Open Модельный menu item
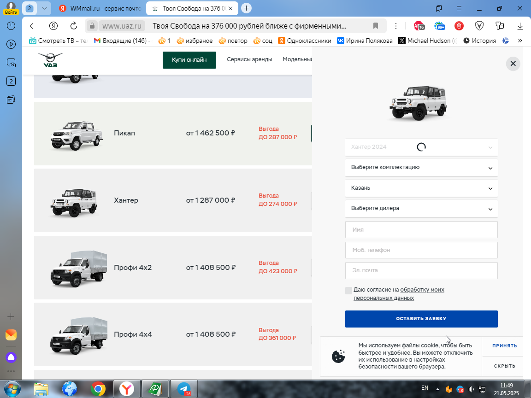 coord(297,59)
